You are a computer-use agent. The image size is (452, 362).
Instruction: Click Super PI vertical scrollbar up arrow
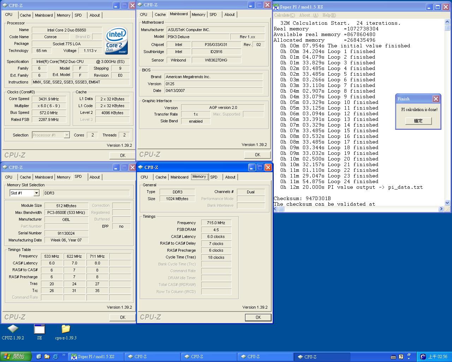[447, 22]
